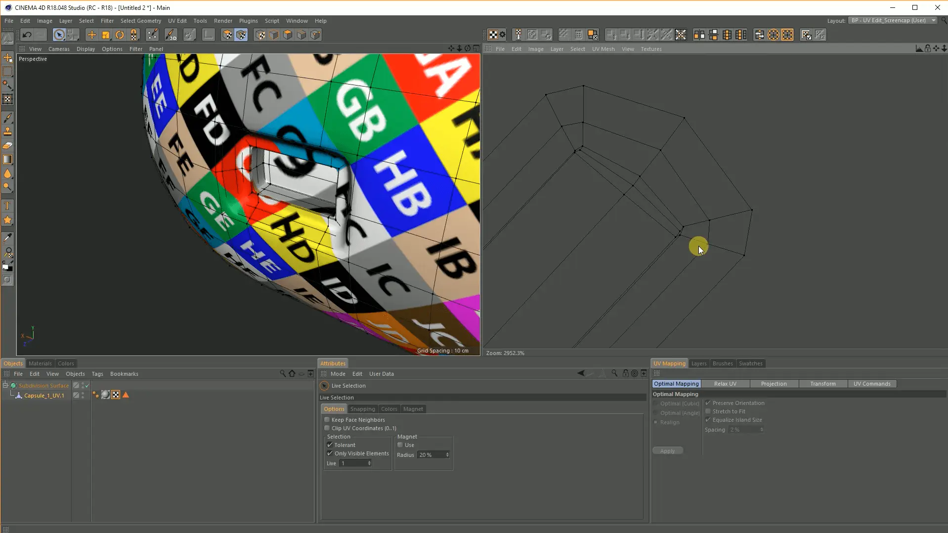Open the Select Geometry menu

[x=140, y=21]
